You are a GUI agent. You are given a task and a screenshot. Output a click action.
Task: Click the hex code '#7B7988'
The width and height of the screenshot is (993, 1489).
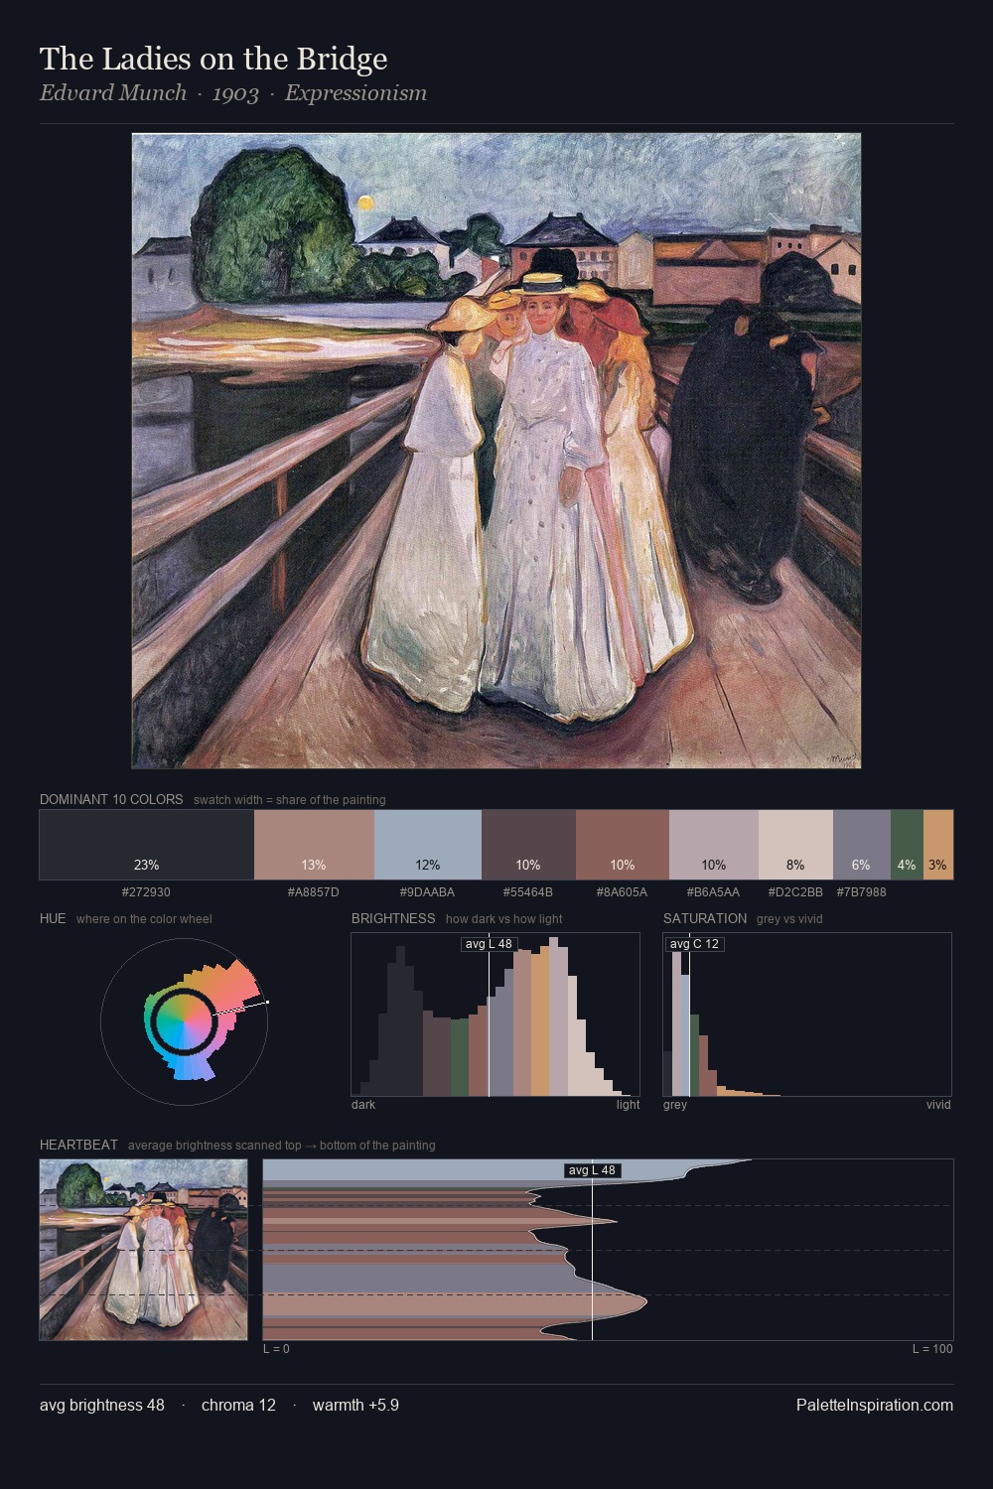(x=862, y=892)
